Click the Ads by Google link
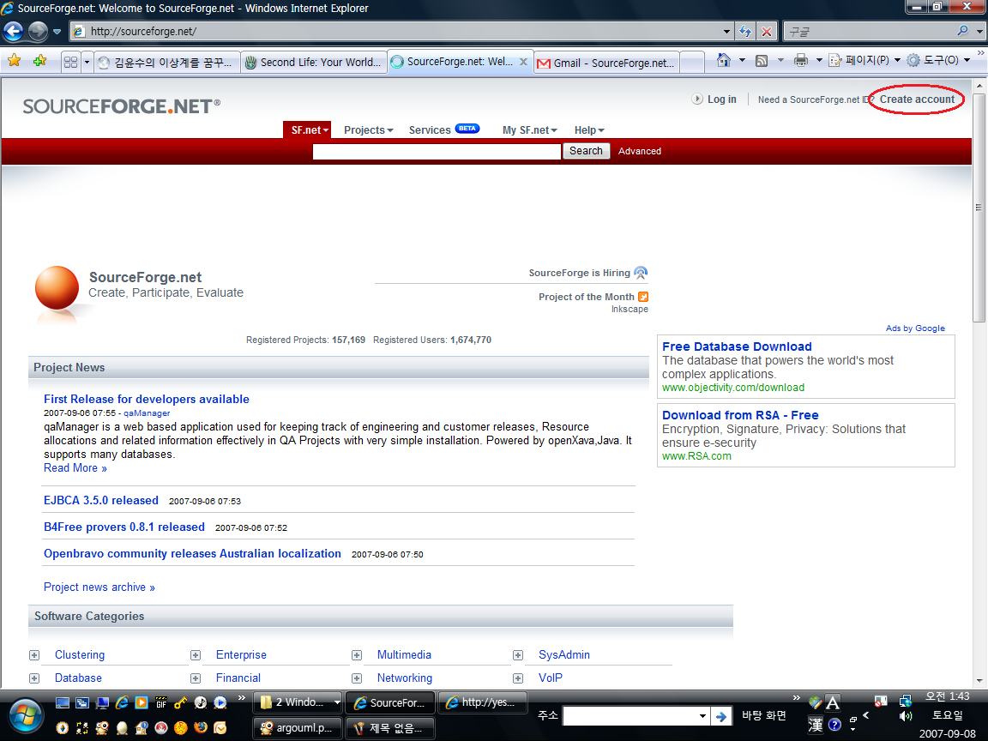Viewport: 988px width, 741px height. coord(915,328)
